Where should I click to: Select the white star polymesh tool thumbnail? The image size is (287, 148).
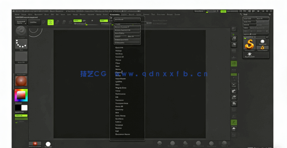[250, 54]
